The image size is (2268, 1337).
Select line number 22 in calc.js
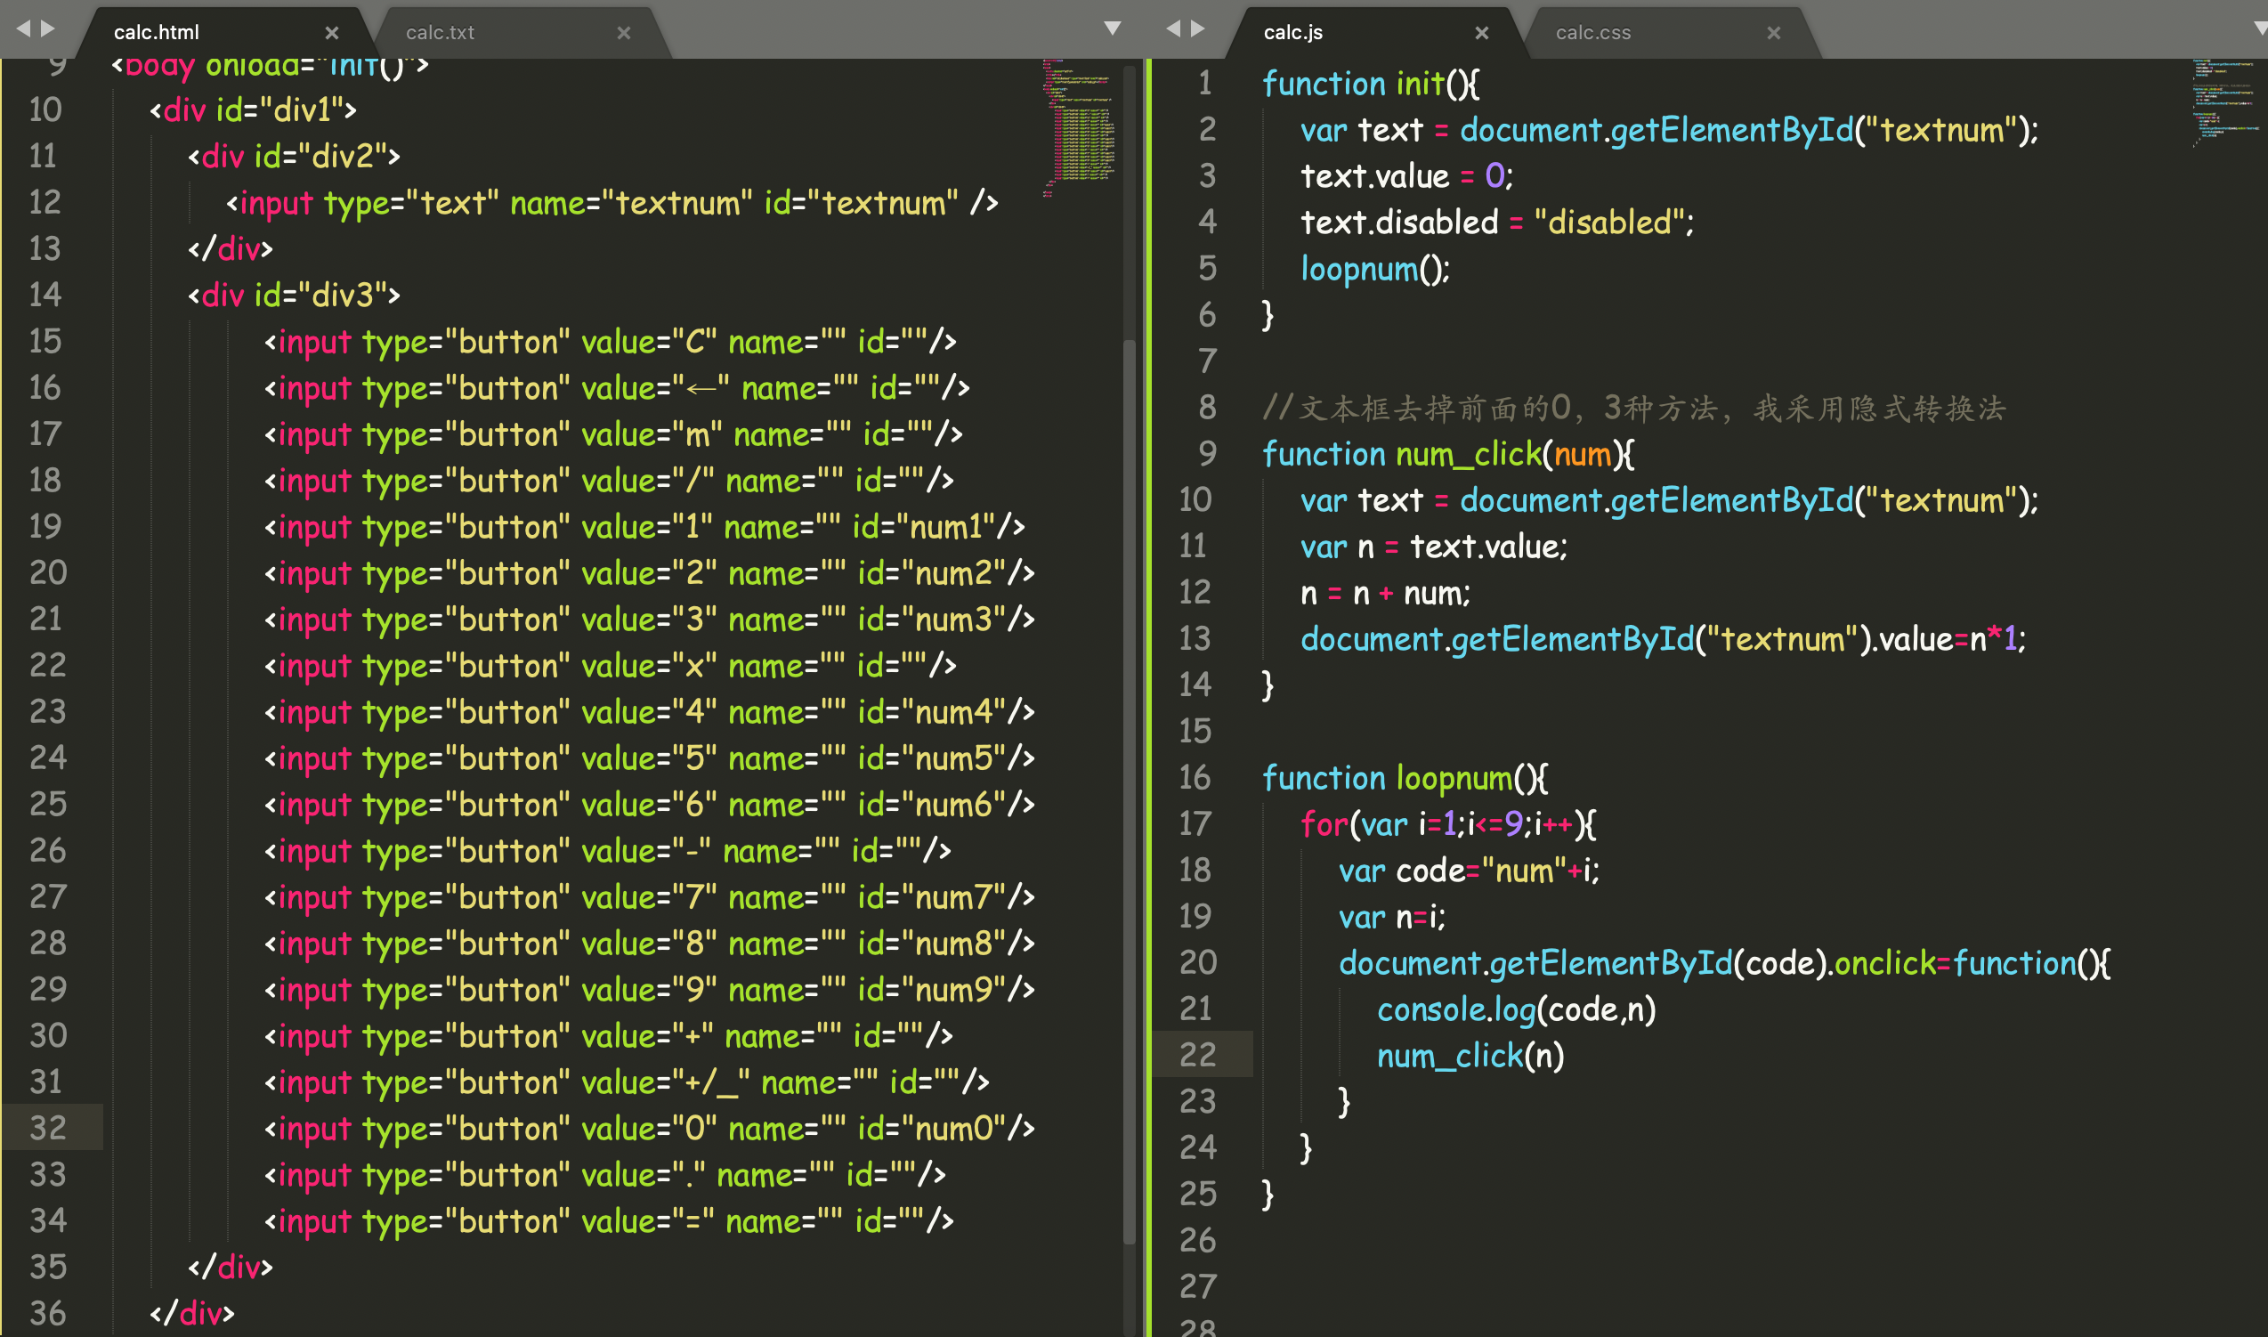tap(1197, 1054)
